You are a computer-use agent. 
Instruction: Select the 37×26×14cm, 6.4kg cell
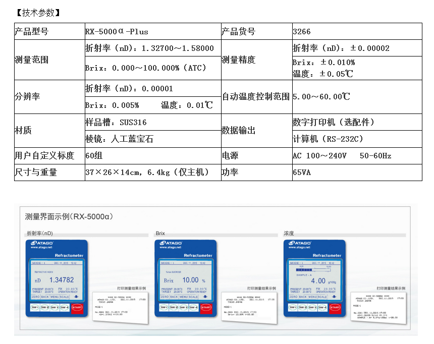[x=153, y=173]
